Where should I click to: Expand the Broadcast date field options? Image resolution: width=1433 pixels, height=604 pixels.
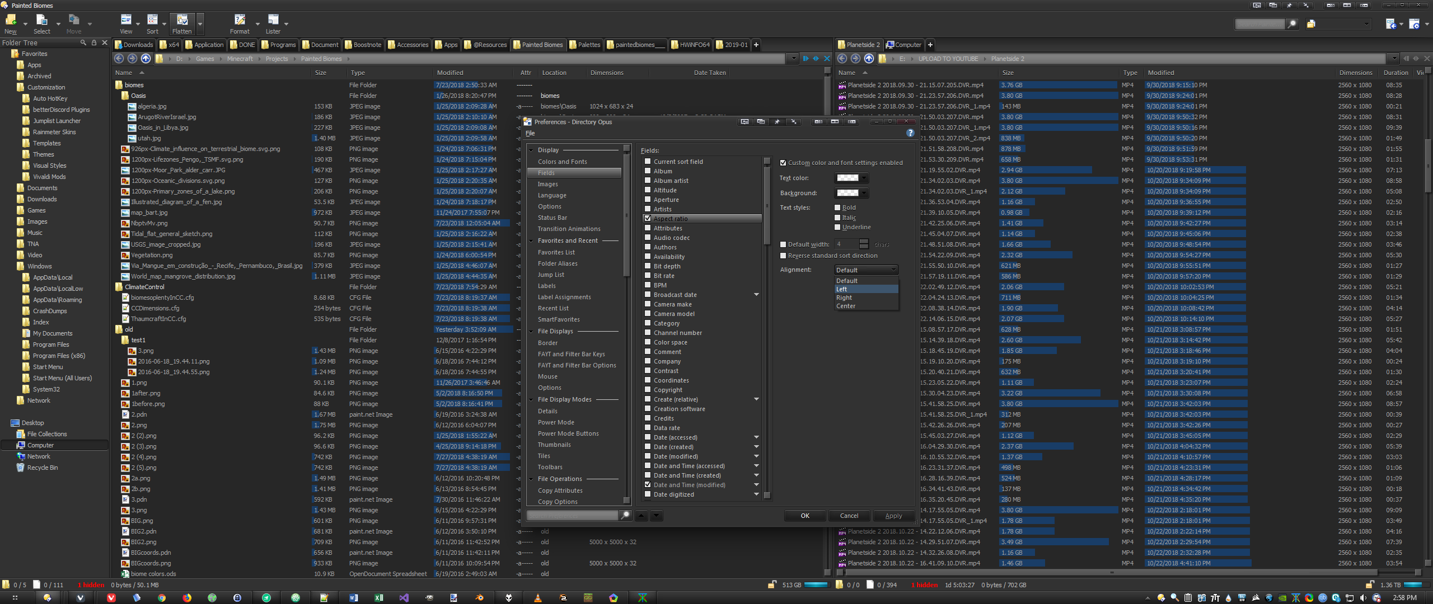tap(756, 294)
